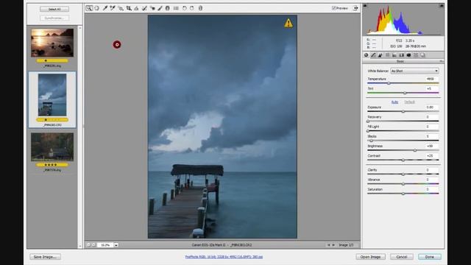Screen dimensions: 471x265
Task: Click the Save Image button
Action: (46, 257)
